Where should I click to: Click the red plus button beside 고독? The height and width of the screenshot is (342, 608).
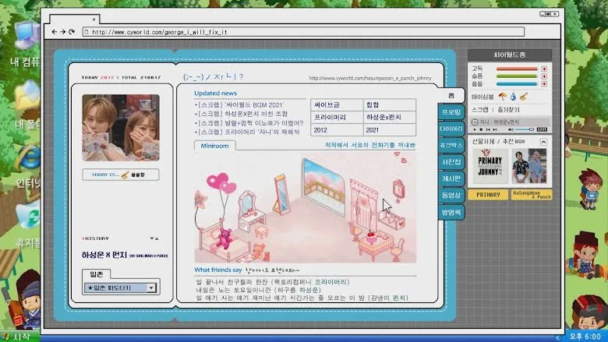click(x=544, y=69)
